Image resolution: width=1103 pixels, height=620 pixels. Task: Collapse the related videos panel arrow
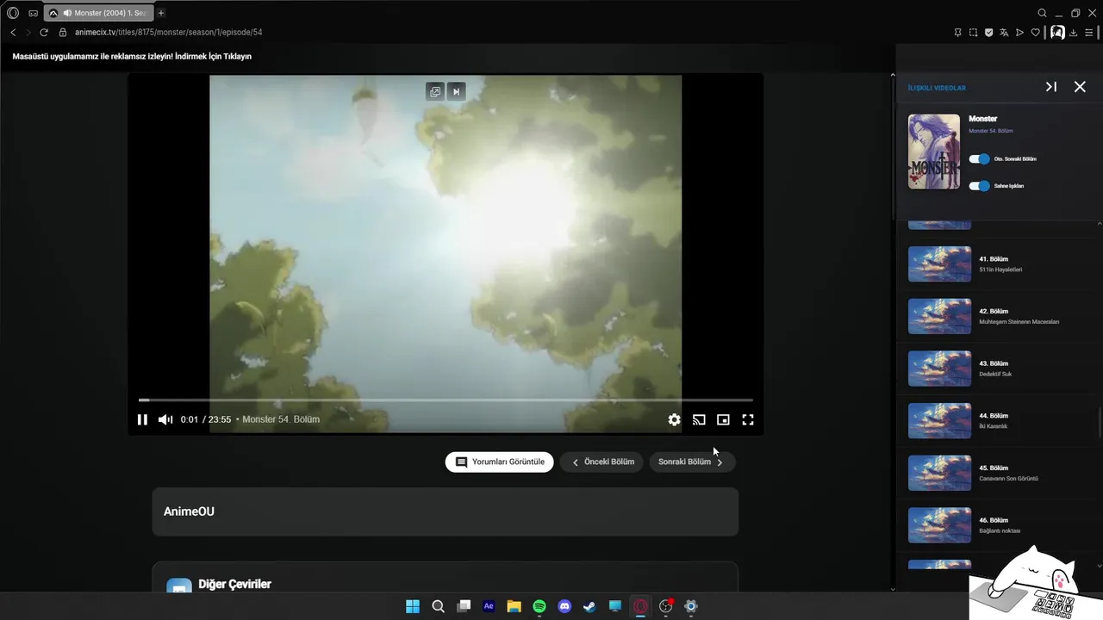[x=1051, y=87]
